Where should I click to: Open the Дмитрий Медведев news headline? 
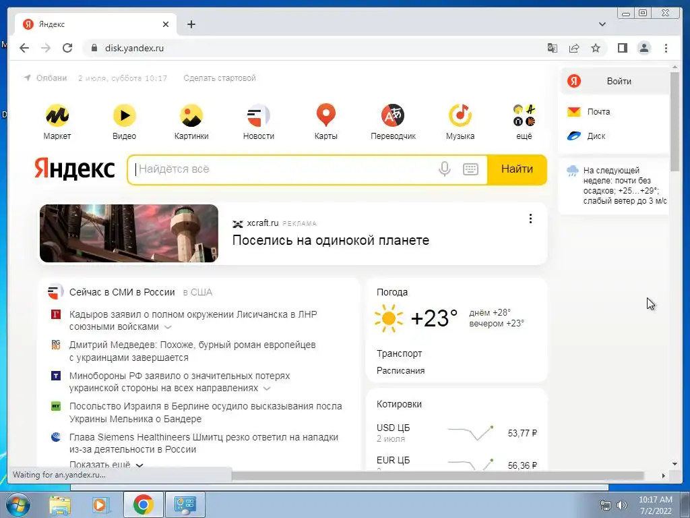(192, 351)
